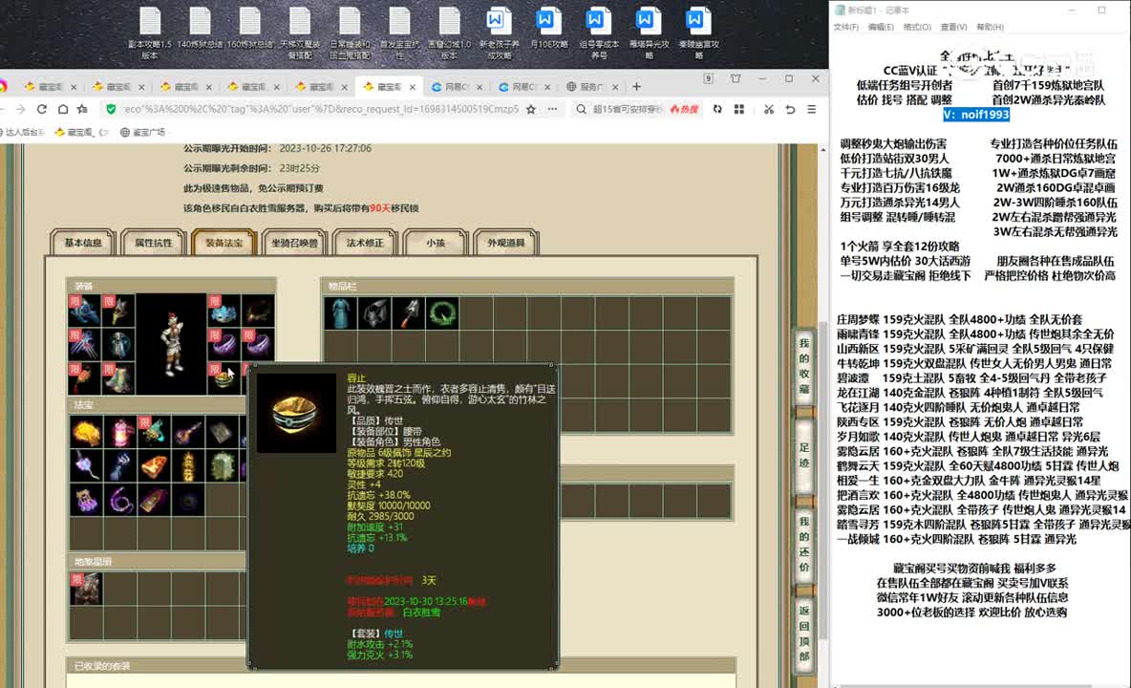Open Notepad 文件(F) menu
Viewport: 1131px width, 688px height.
click(846, 27)
